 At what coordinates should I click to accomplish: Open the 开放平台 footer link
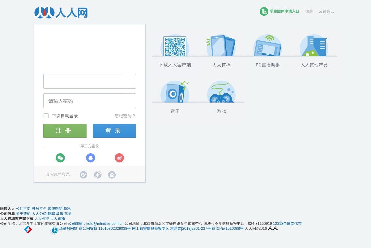pos(39,209)
